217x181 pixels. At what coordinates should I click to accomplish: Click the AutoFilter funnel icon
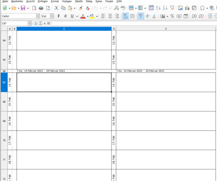coord(172,8)
